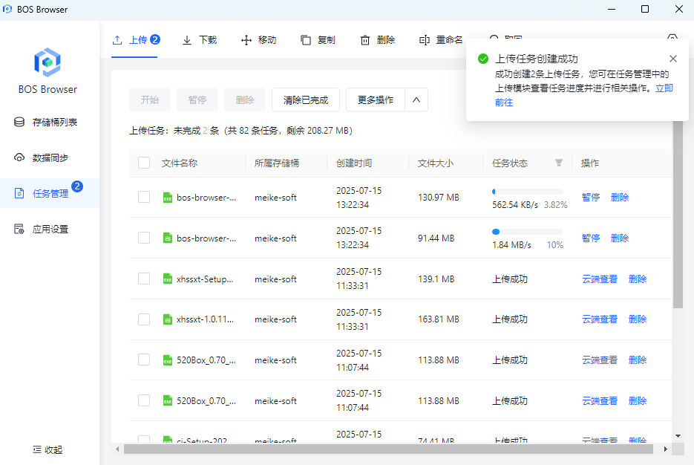The width and height of the screenshot is (694, 465).
Task: Click the 复制 copy icon
Action: point(305,40)
